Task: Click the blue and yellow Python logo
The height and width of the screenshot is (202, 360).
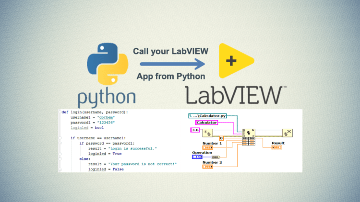Action: [108, 64]
